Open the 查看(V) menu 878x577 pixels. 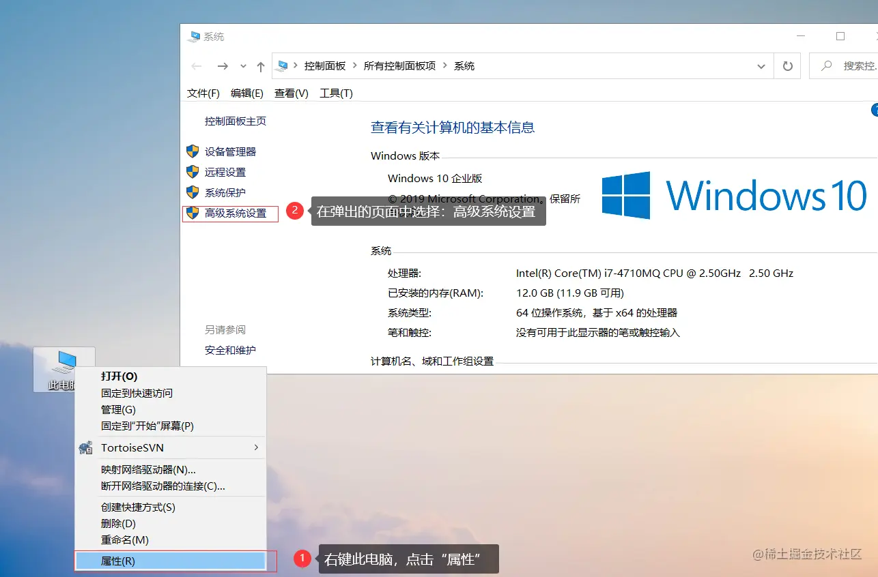292,93
